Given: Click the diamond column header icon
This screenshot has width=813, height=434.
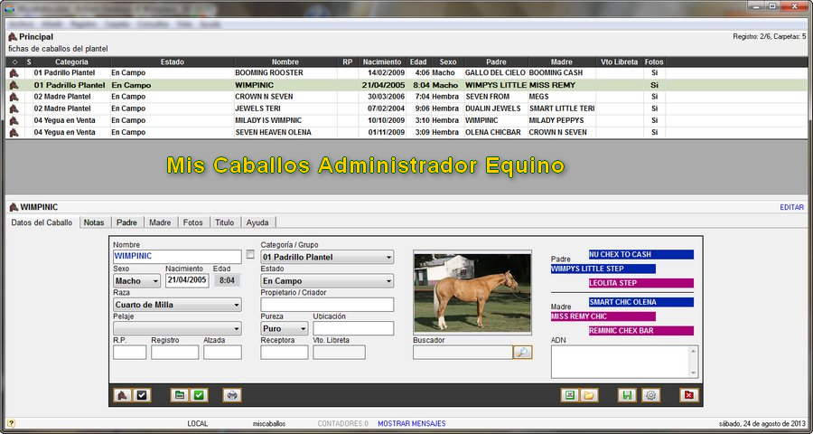Looking at the screenshot, I should click(14, 61).
